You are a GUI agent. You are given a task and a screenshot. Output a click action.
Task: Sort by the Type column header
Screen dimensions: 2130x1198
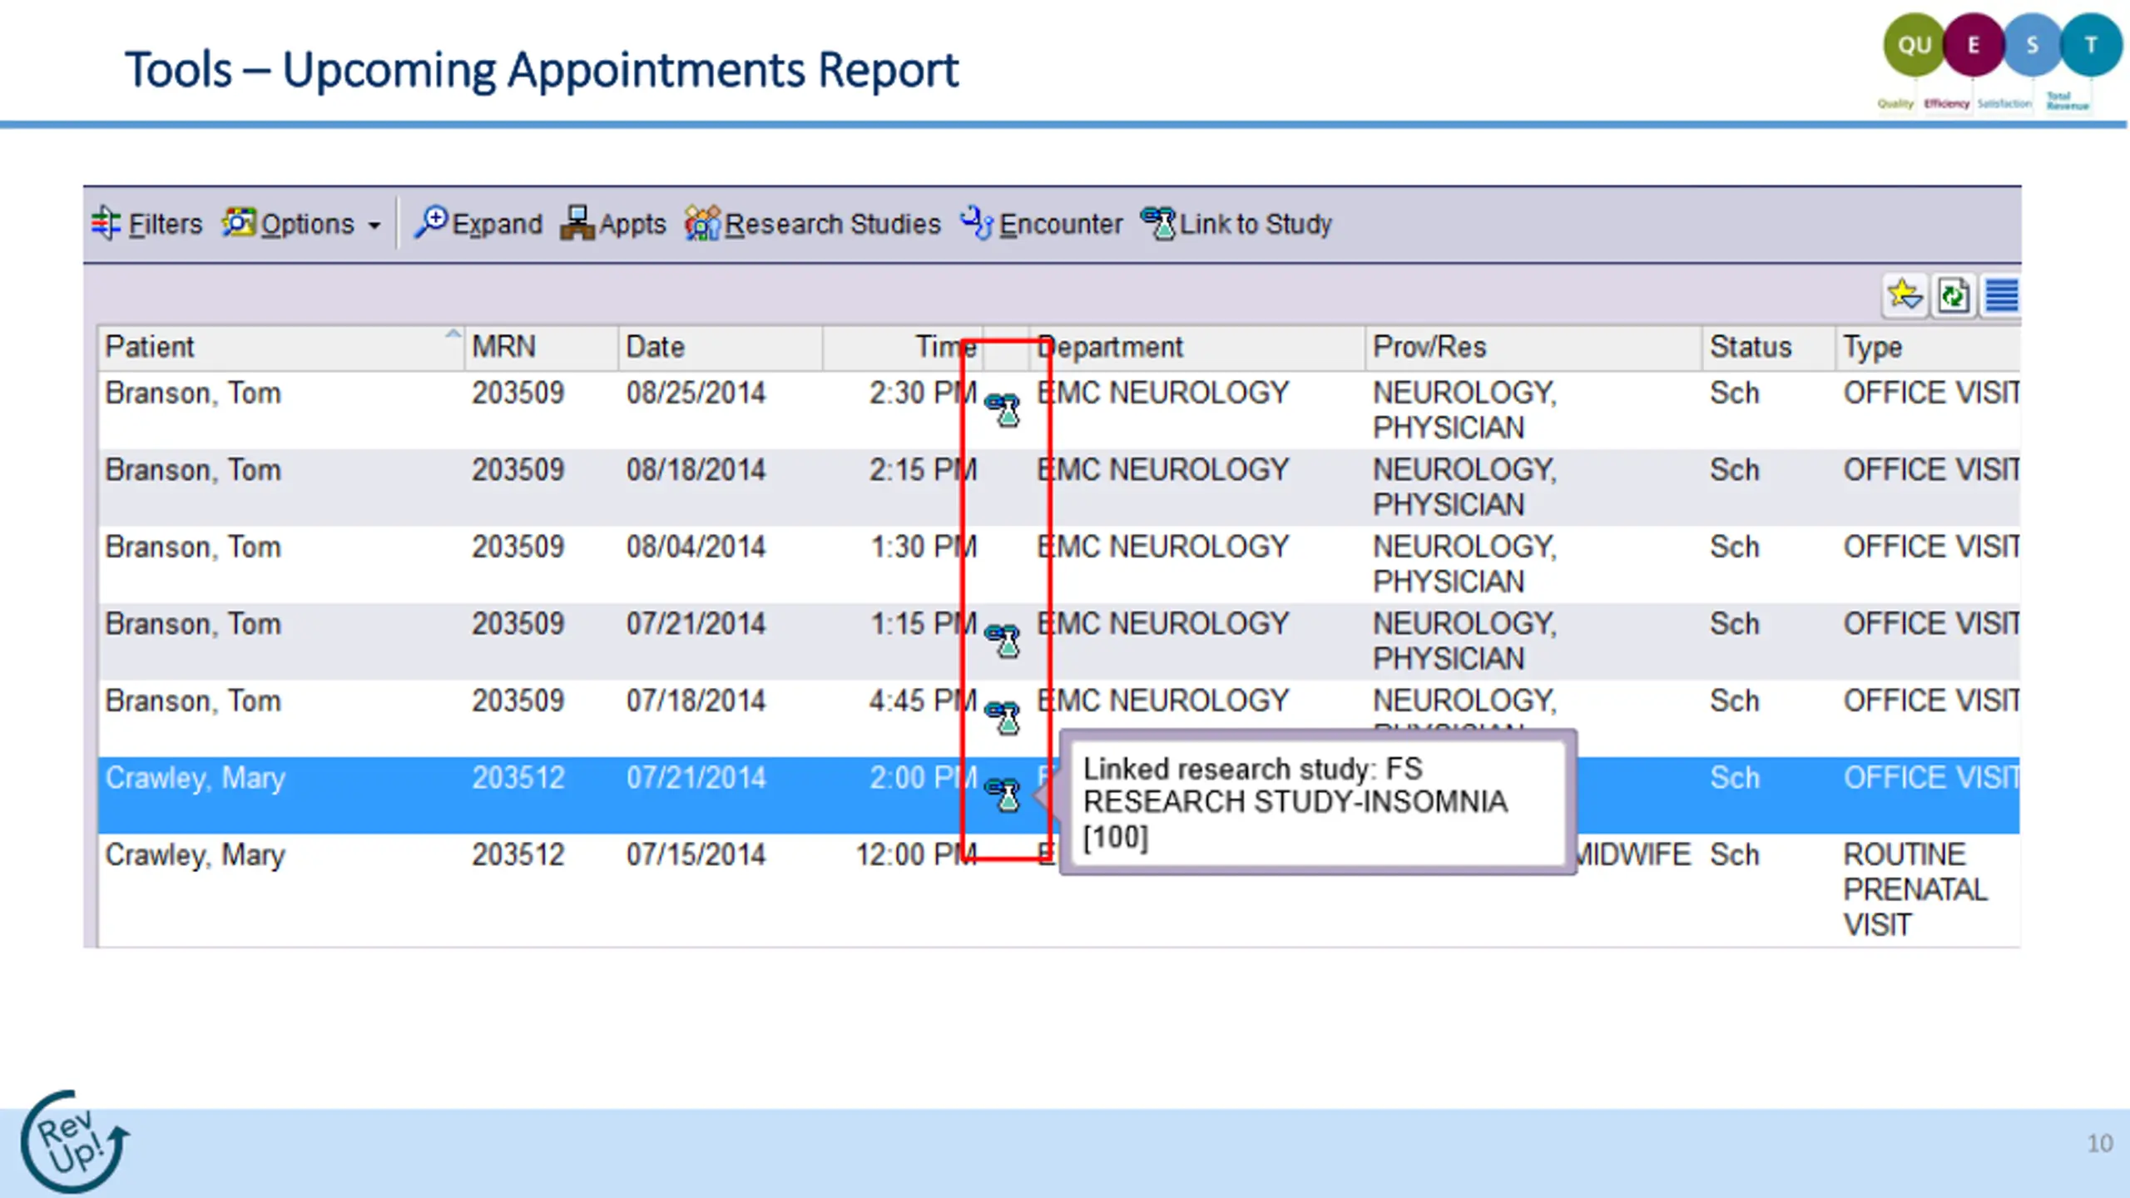(x=1928, y=347)
